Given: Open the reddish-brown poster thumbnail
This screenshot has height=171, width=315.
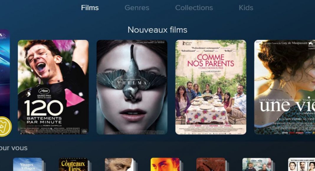Looking at the screenshot, I should pyautogui.click(x=211, y=165).
